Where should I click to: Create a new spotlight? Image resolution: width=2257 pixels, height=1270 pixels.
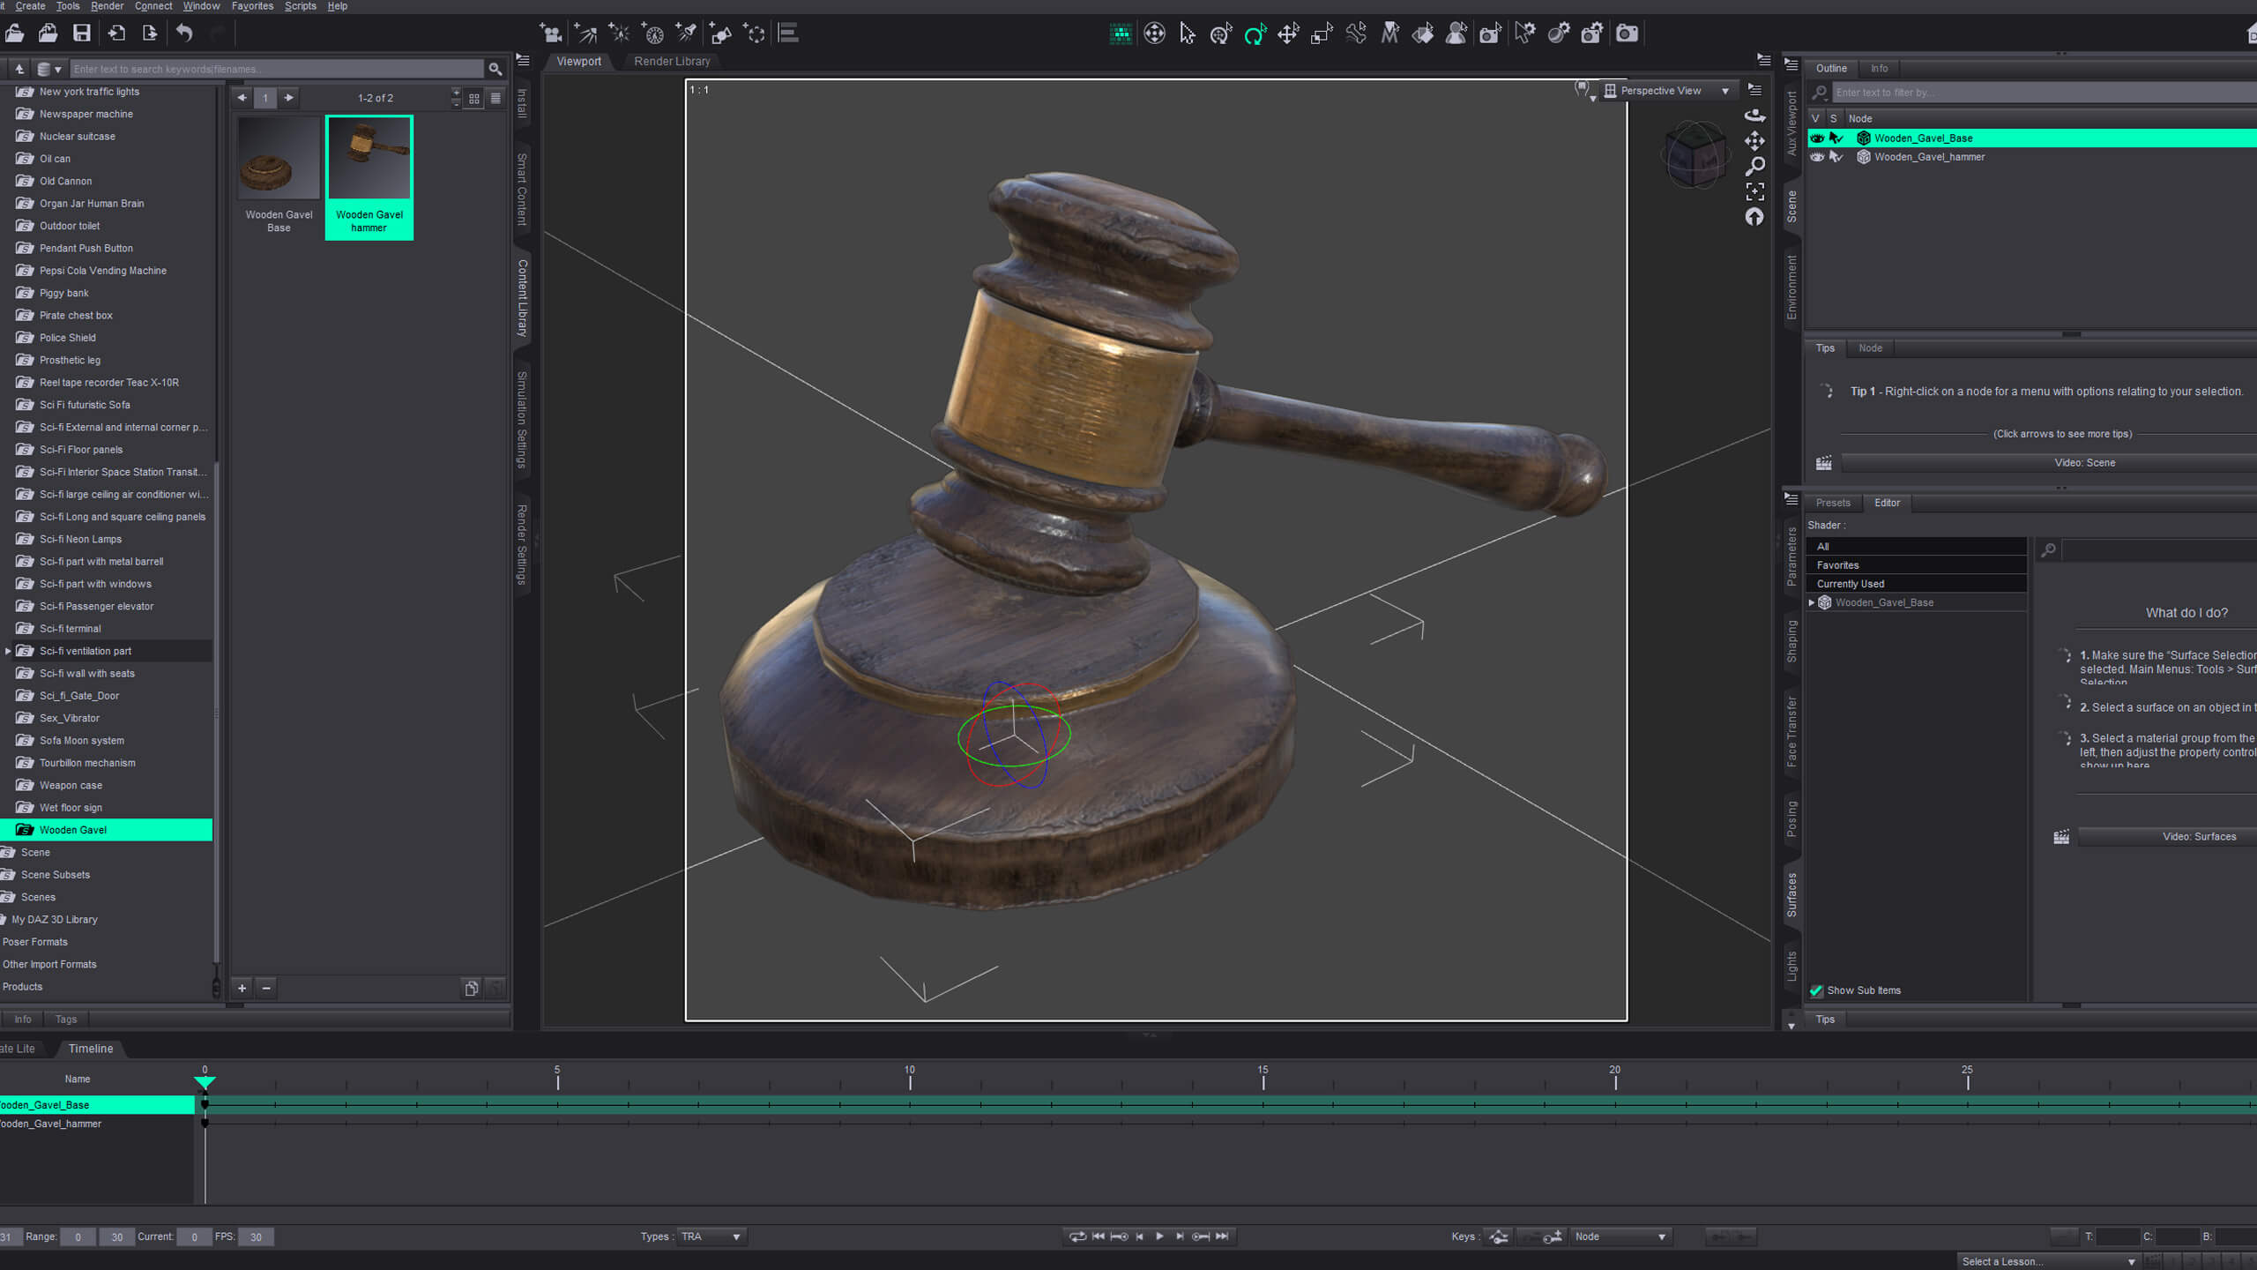coord(687,34)
